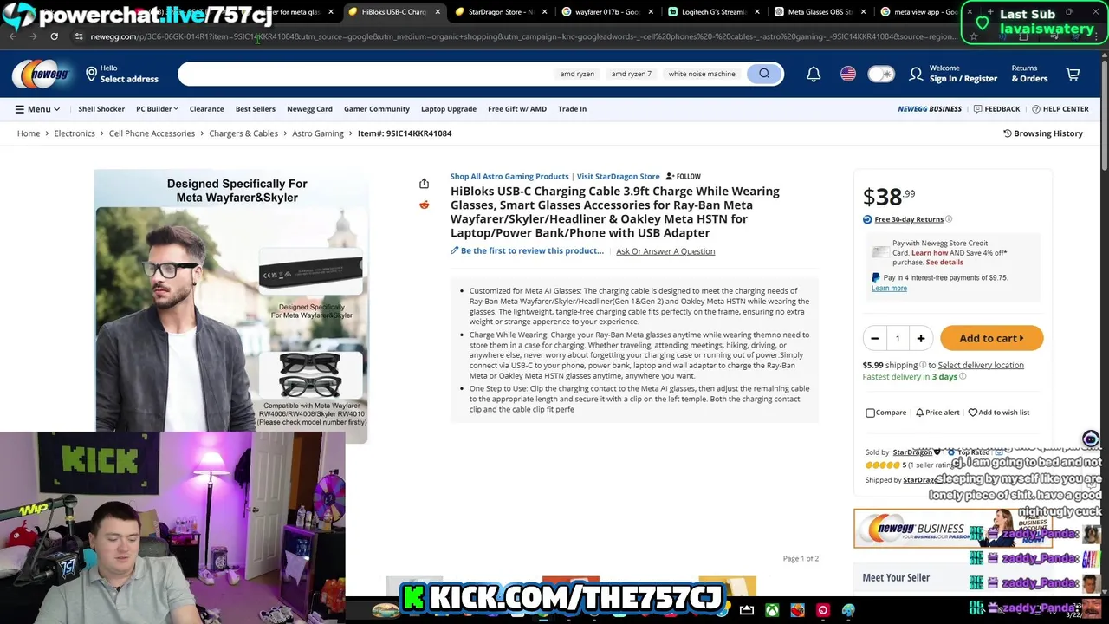Click the Free 30-day Returns info icon

(x=949, y=219)
